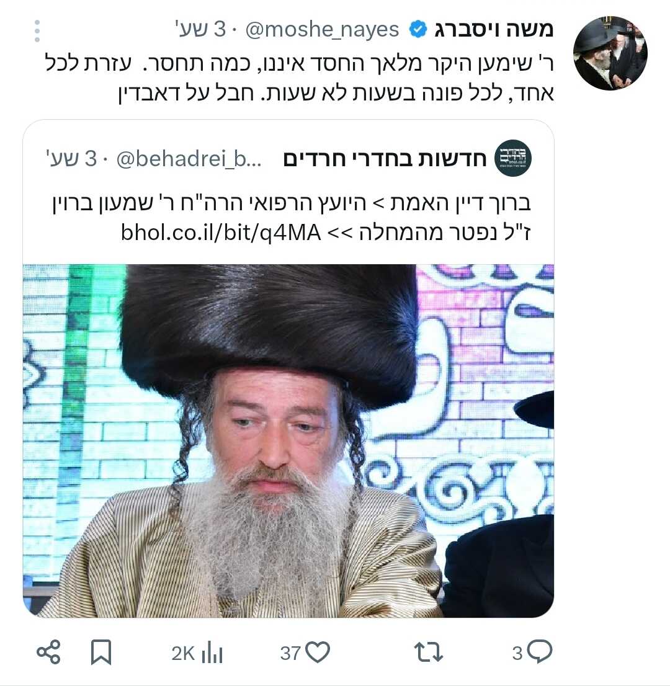670x686 pixels.
Task: Open @behadrei_b... quoted handle
Action: click(x=189, y=158)
